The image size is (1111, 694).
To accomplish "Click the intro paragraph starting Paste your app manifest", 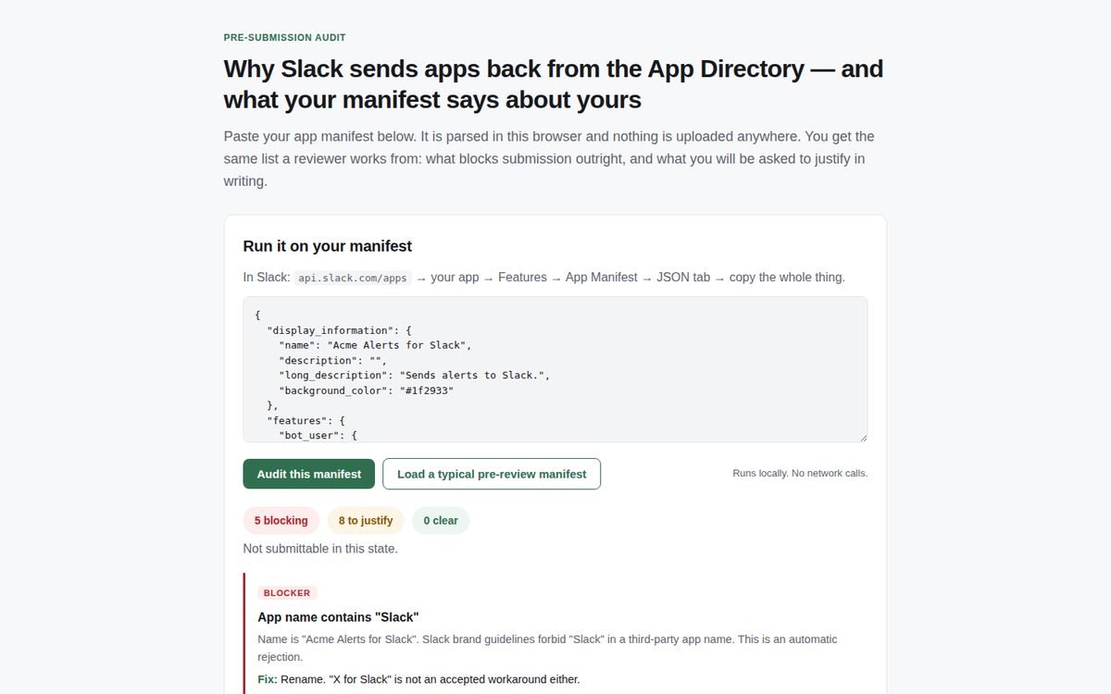I will [x=549, y=159].
